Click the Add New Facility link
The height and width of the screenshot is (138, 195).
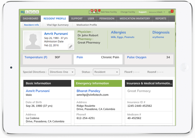[109, 12]
